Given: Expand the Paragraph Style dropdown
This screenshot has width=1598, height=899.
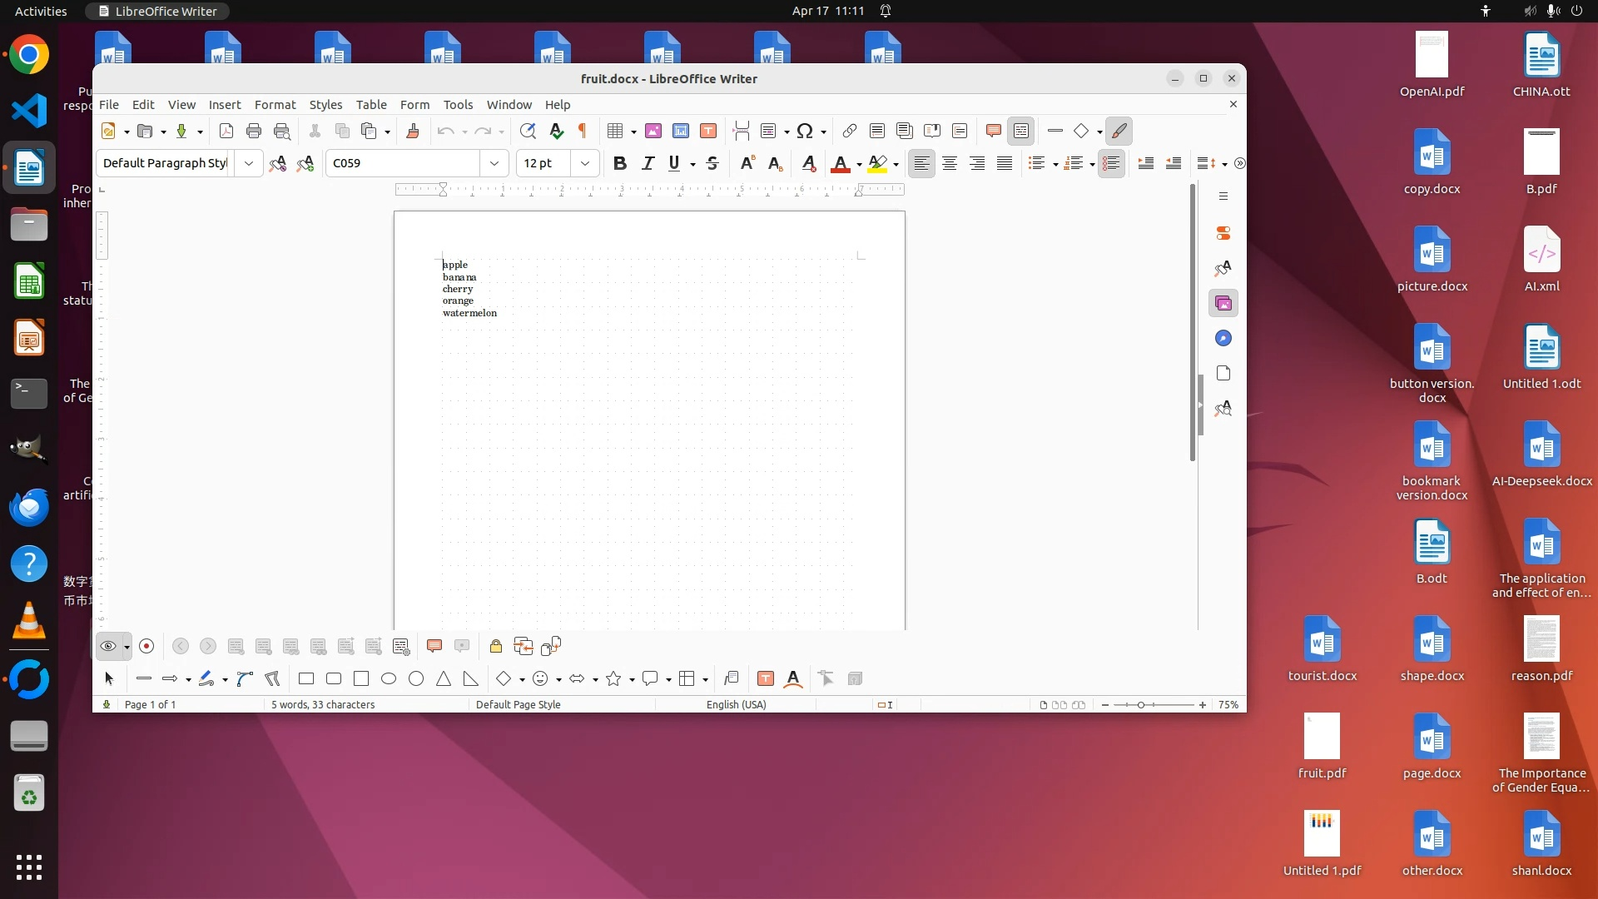Looking at the screenshot, I should (x=248, y=163).
